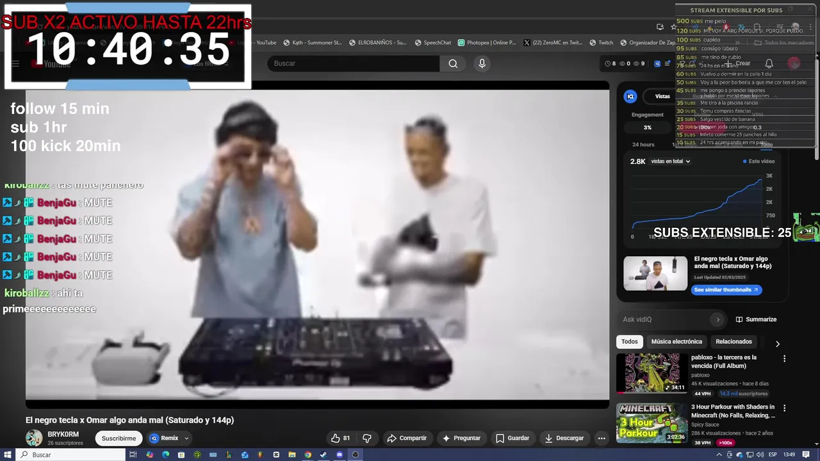Click the Crear video button
This screenshot has width=820, height=461.
(737, 63)
